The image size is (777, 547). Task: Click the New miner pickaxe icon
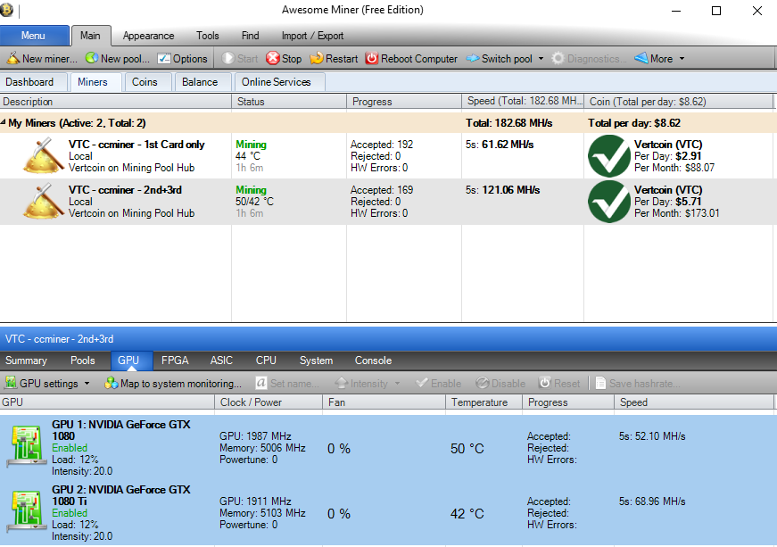pyautogui.click(x=12, y=58)
